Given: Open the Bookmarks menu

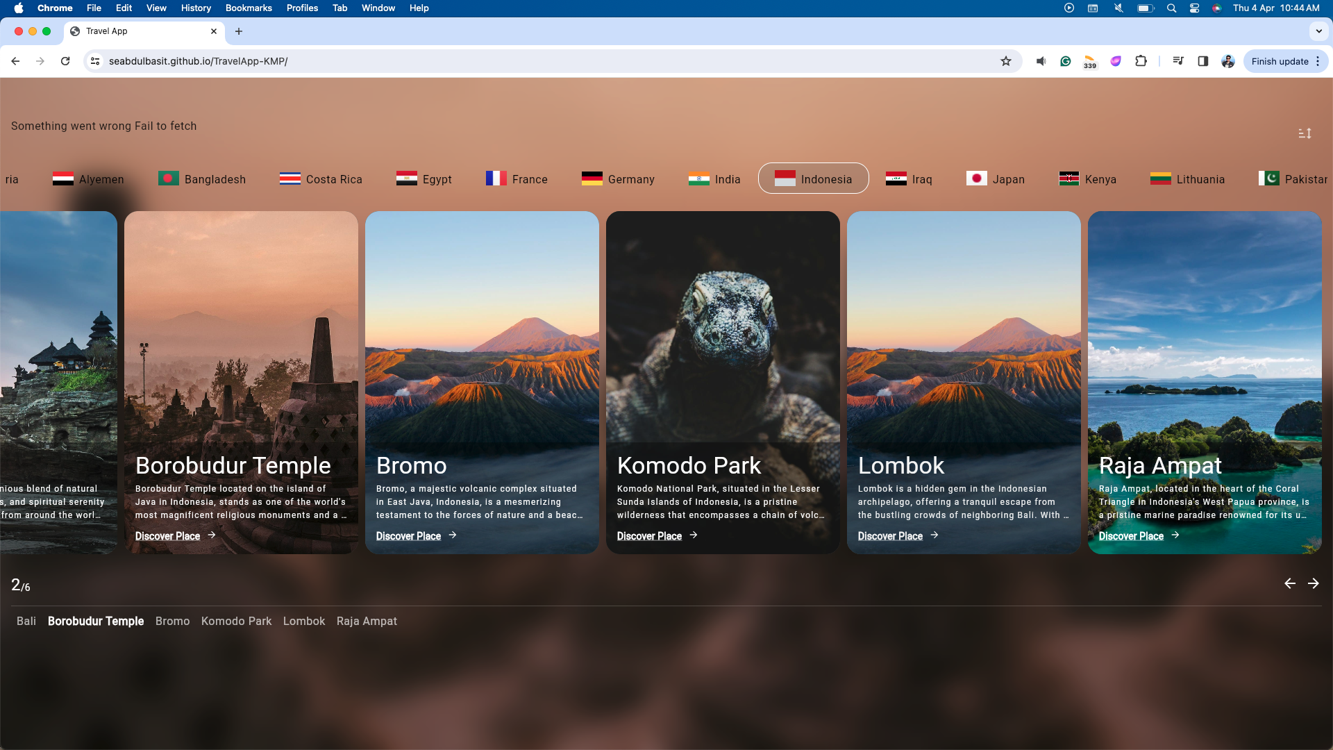Looking at the screenshot, I should (249, 8).
